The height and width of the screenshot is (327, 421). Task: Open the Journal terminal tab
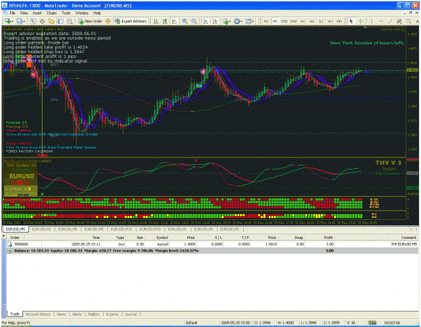[x=131, y=314]
